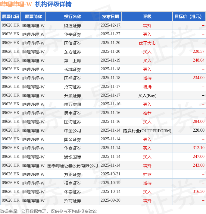Click 国盛证券 bank name
This screenshot has height=214, width=206.
click(x=73, y=78)
